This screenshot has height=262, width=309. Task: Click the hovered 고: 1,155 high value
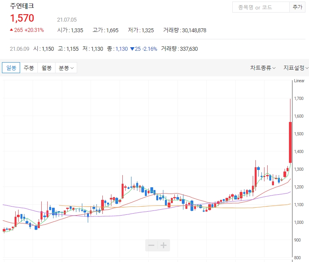coord(68,49)
